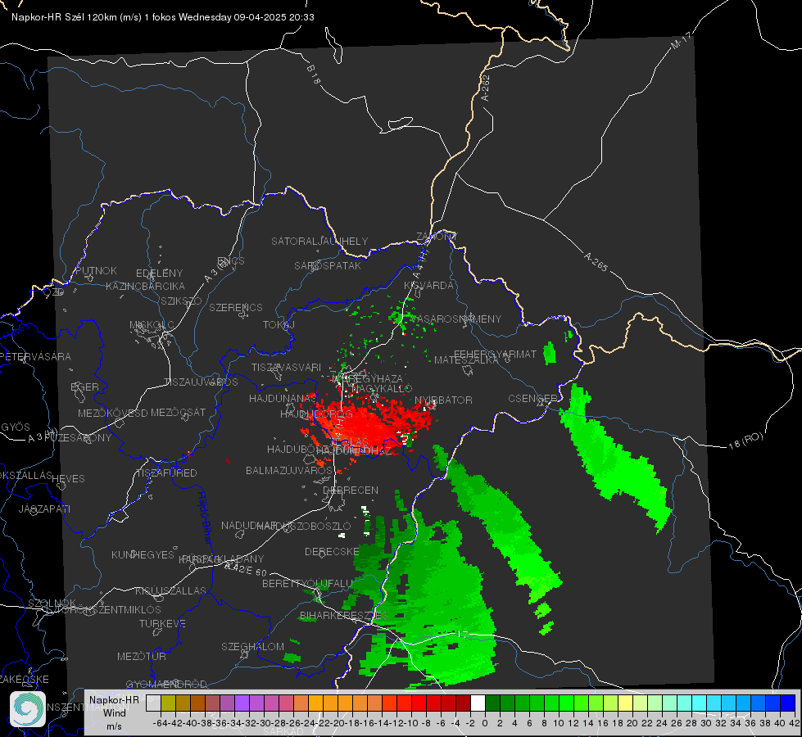Click the TISZAÚJVÁROS city label
Viewport: 802px width, 737px height.
coord(201,382)
